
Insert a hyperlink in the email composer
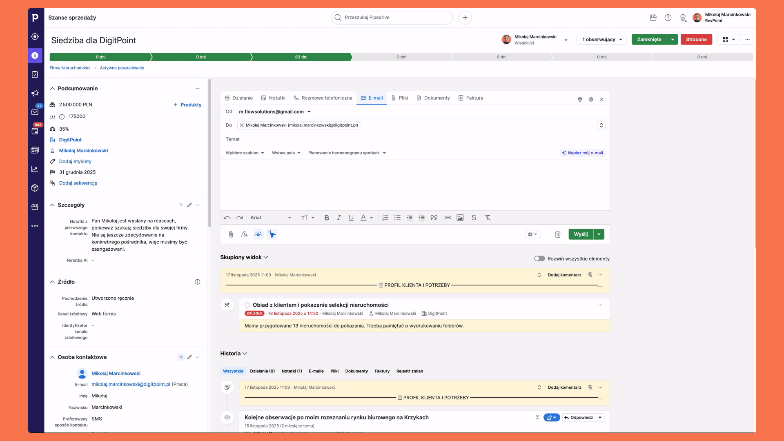pyautogui.click(x=448, y=218)
